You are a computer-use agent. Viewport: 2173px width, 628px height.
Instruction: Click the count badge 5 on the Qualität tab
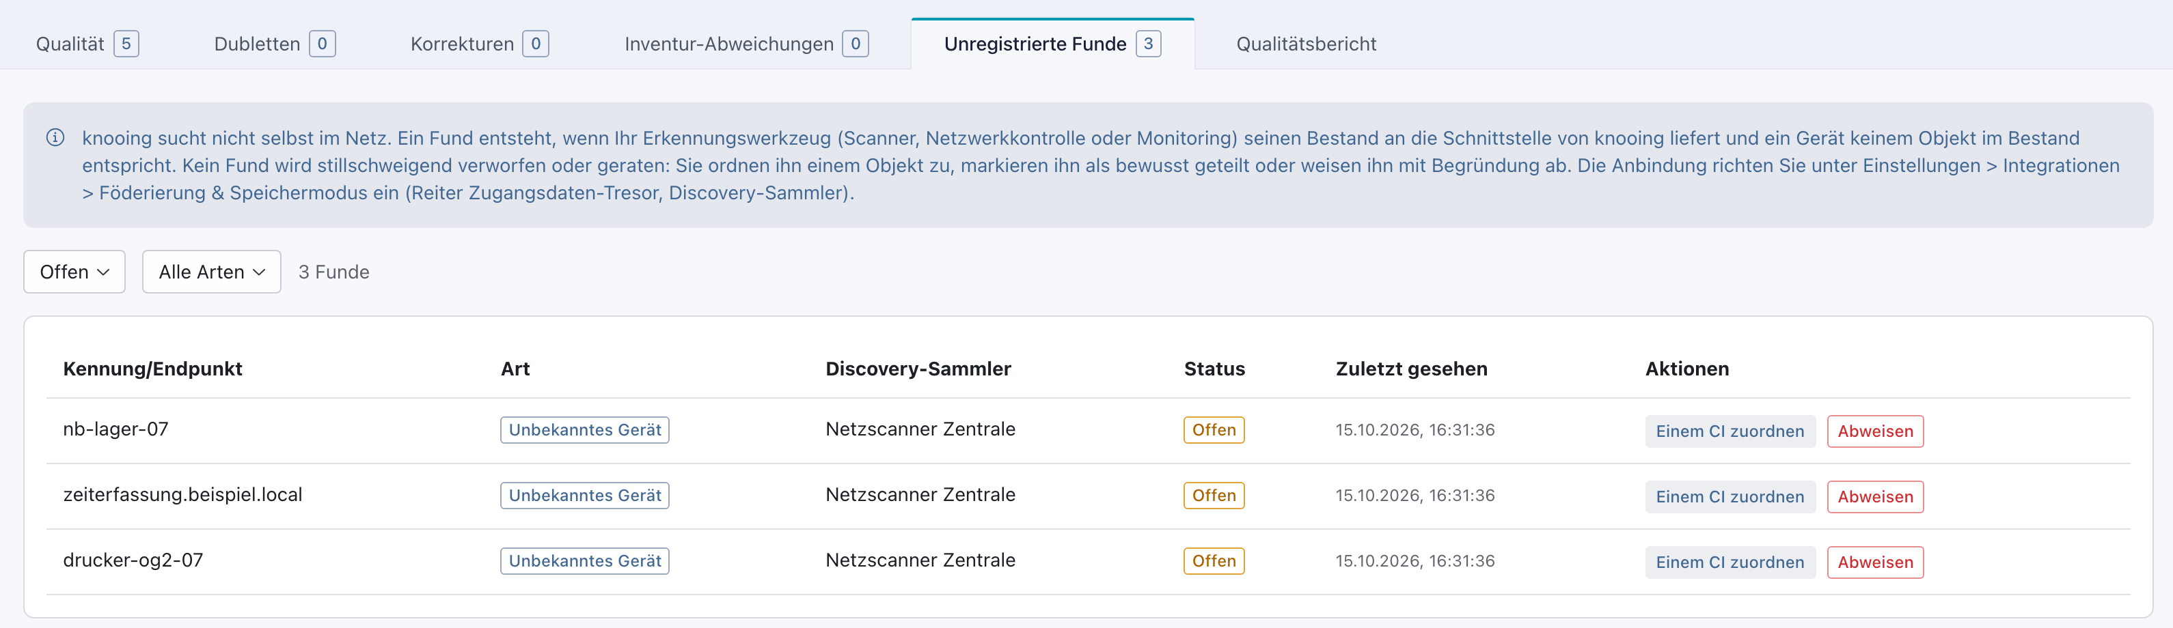click(x=126, y=44)
